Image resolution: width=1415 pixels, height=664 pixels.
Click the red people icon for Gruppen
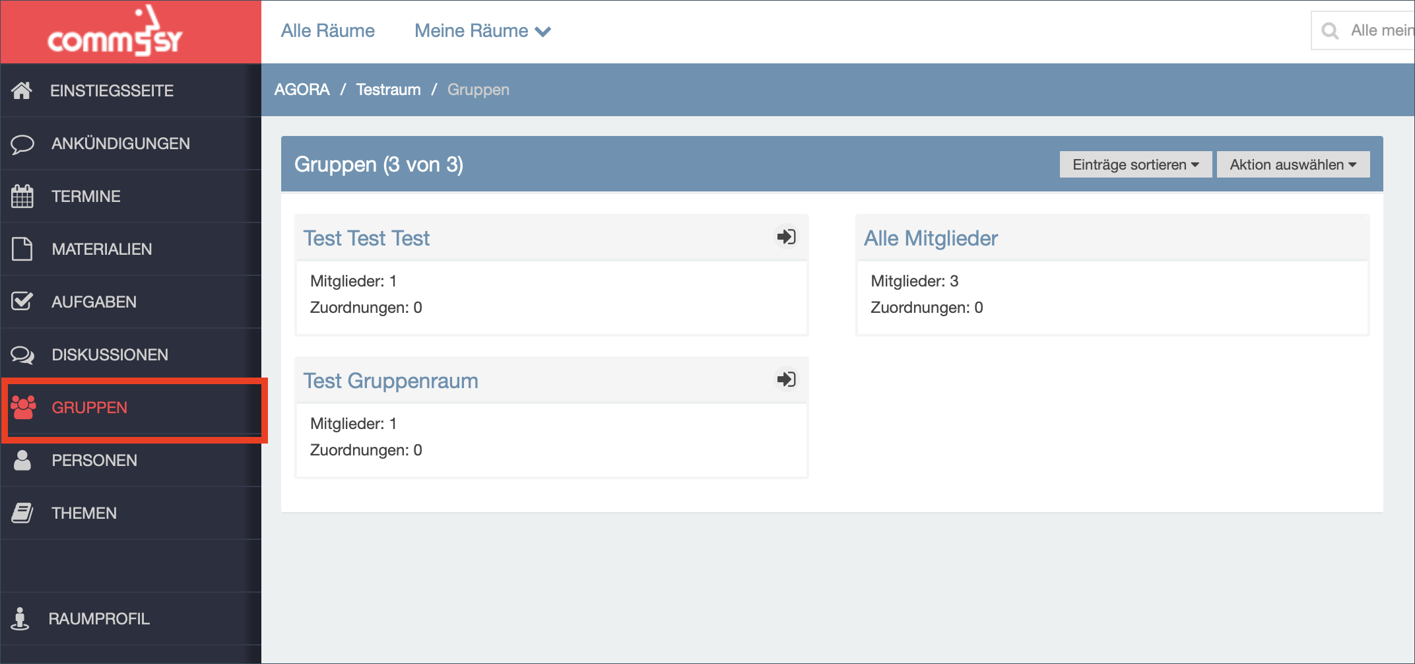(x=23, y=407)
